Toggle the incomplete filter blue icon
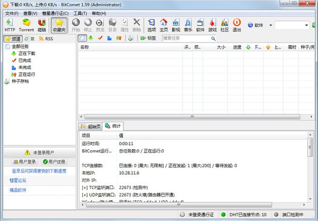The image size is (318, 221). [109, 38]
